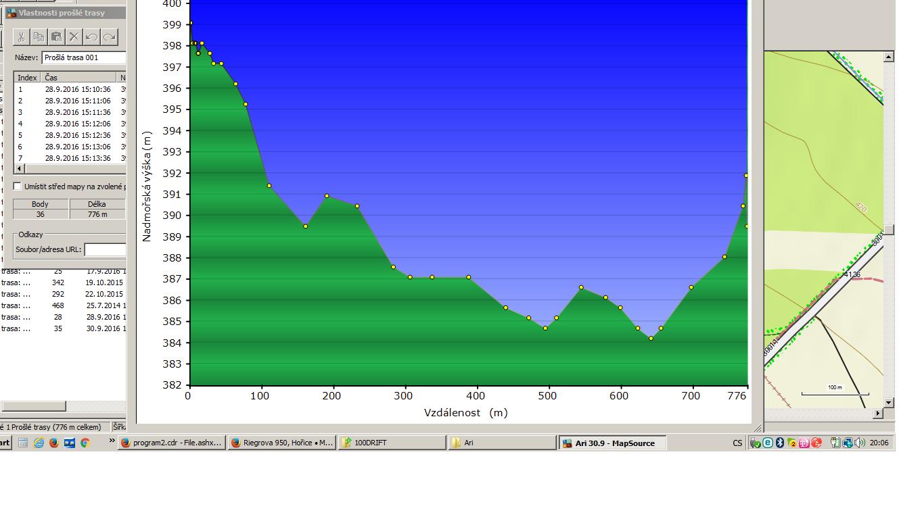Screen dimensions: 920x519
Task: Click the Copy icon in track properties
Action: pos(39,37)
